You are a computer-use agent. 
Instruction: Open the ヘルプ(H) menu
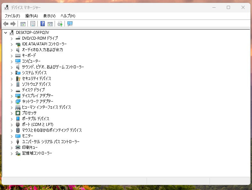pyautogui.click(x=68, y=16)
